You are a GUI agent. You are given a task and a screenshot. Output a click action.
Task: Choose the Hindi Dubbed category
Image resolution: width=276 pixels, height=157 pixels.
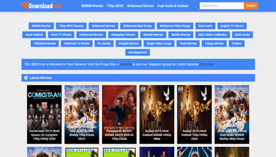click(x=34, y=35)
